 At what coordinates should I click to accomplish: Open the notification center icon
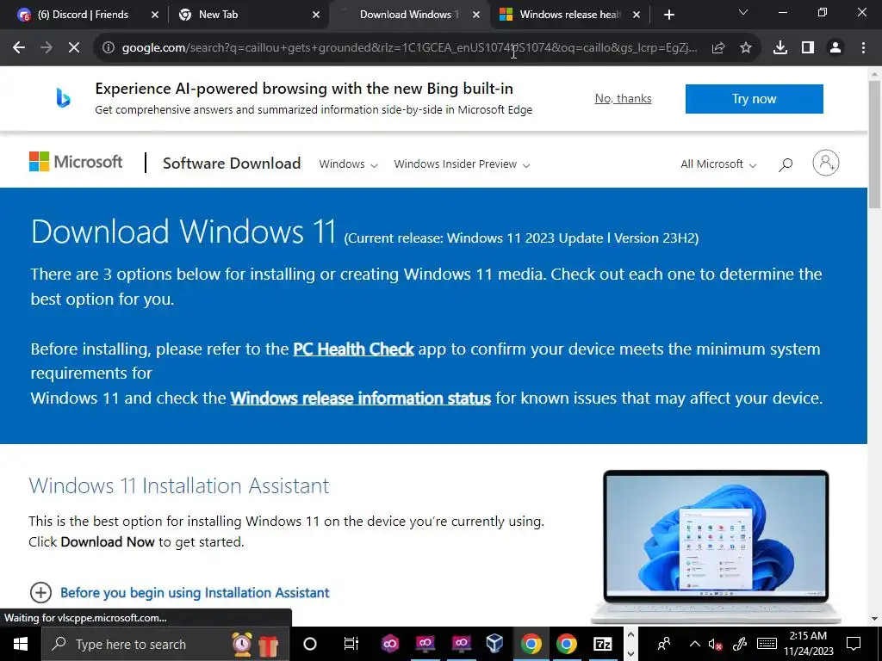pyautogui.click(x=854, y=644)
